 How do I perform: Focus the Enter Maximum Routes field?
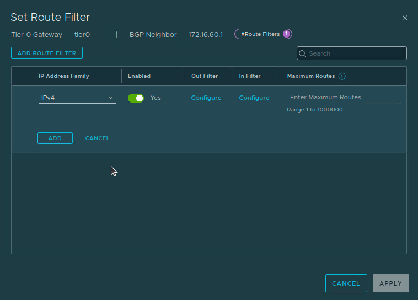(343, 97)
